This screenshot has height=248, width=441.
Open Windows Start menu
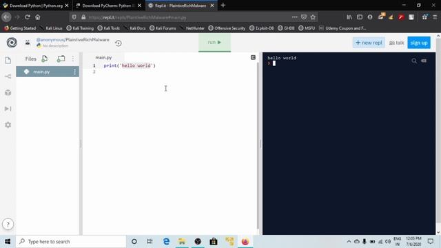coord(8,242)
